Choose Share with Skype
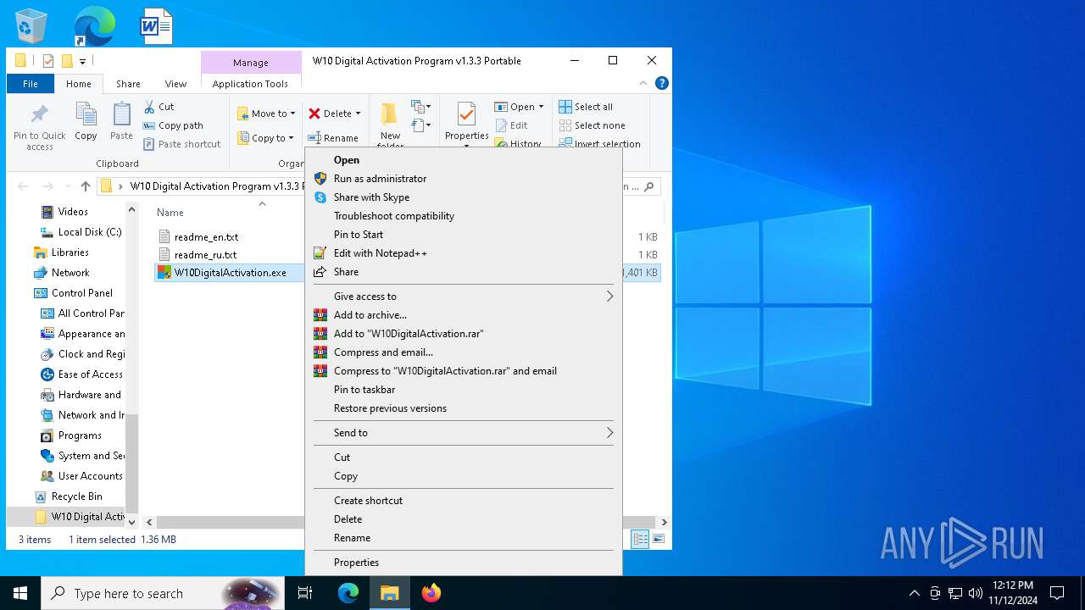This screenshot has height=610, width=1085. 463,197
